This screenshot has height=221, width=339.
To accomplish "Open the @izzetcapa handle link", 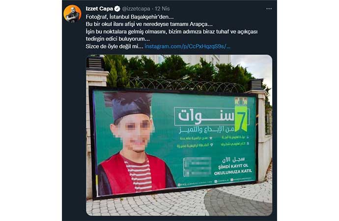I will pyautogui.click(x=136, y=9).
